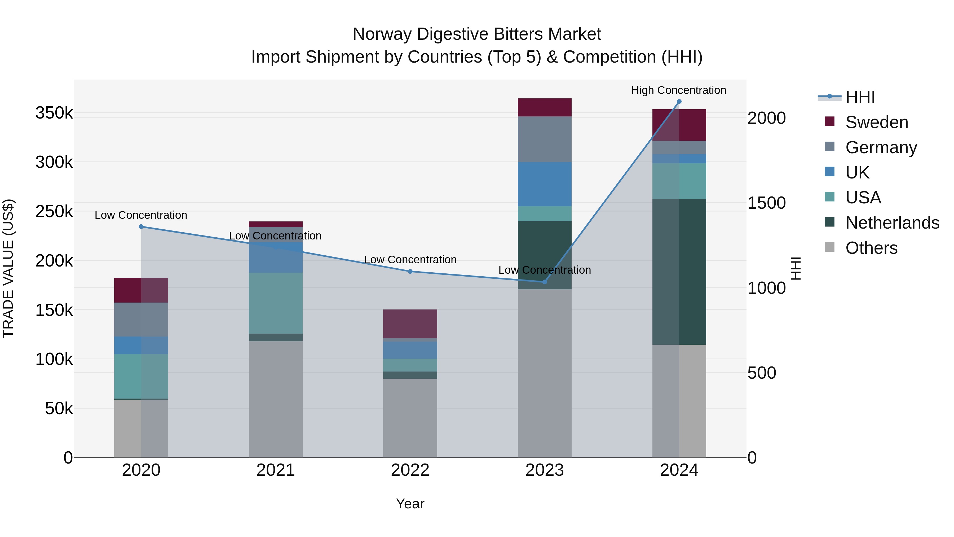954x537 pixels.
Task: Select the 2020 HHI data point
Action: 141,227
